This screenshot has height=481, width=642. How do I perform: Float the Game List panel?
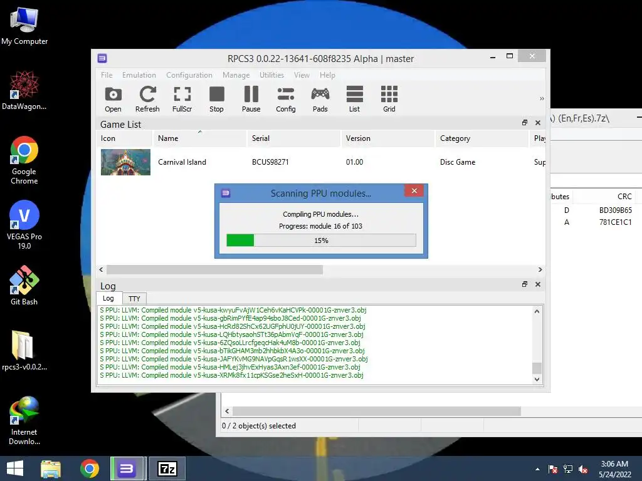(525, 123)
